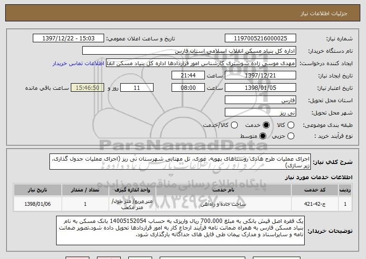The height and width of the screenshot is (259, 366).
Task: Click the need number field 1197005216000025
Action: [x=260, y=38]
